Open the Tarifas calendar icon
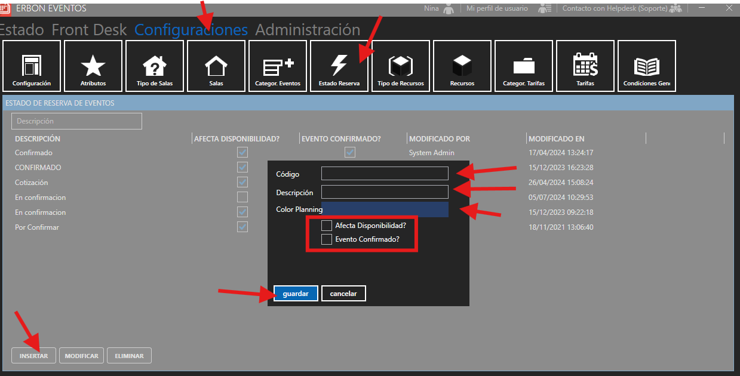Screen dimensions: 740x376 pyautogui.click(x=585, y=65)
